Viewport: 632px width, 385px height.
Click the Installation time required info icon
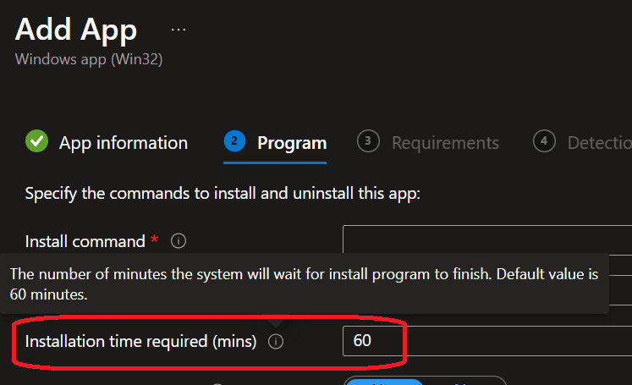click(x=276, y=342)
